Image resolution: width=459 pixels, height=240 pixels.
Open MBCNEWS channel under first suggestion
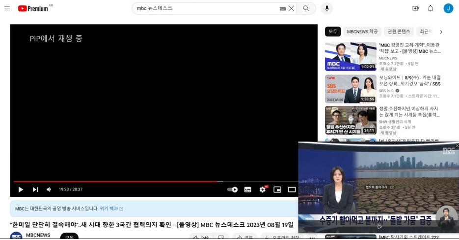click(x=388, y=58)
